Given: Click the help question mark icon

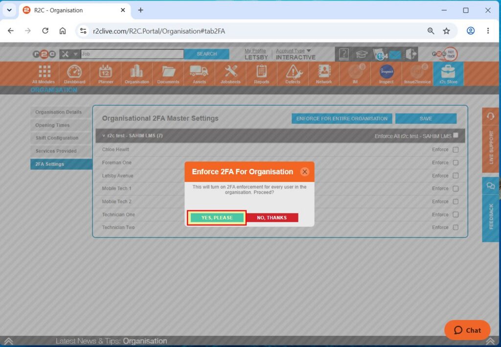Looking at the screenshot, I should (x=343, y=54).
